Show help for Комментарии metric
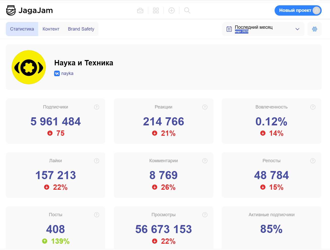Screen dimensions: 330x250 pyautogui.click(x=205, y=161)
